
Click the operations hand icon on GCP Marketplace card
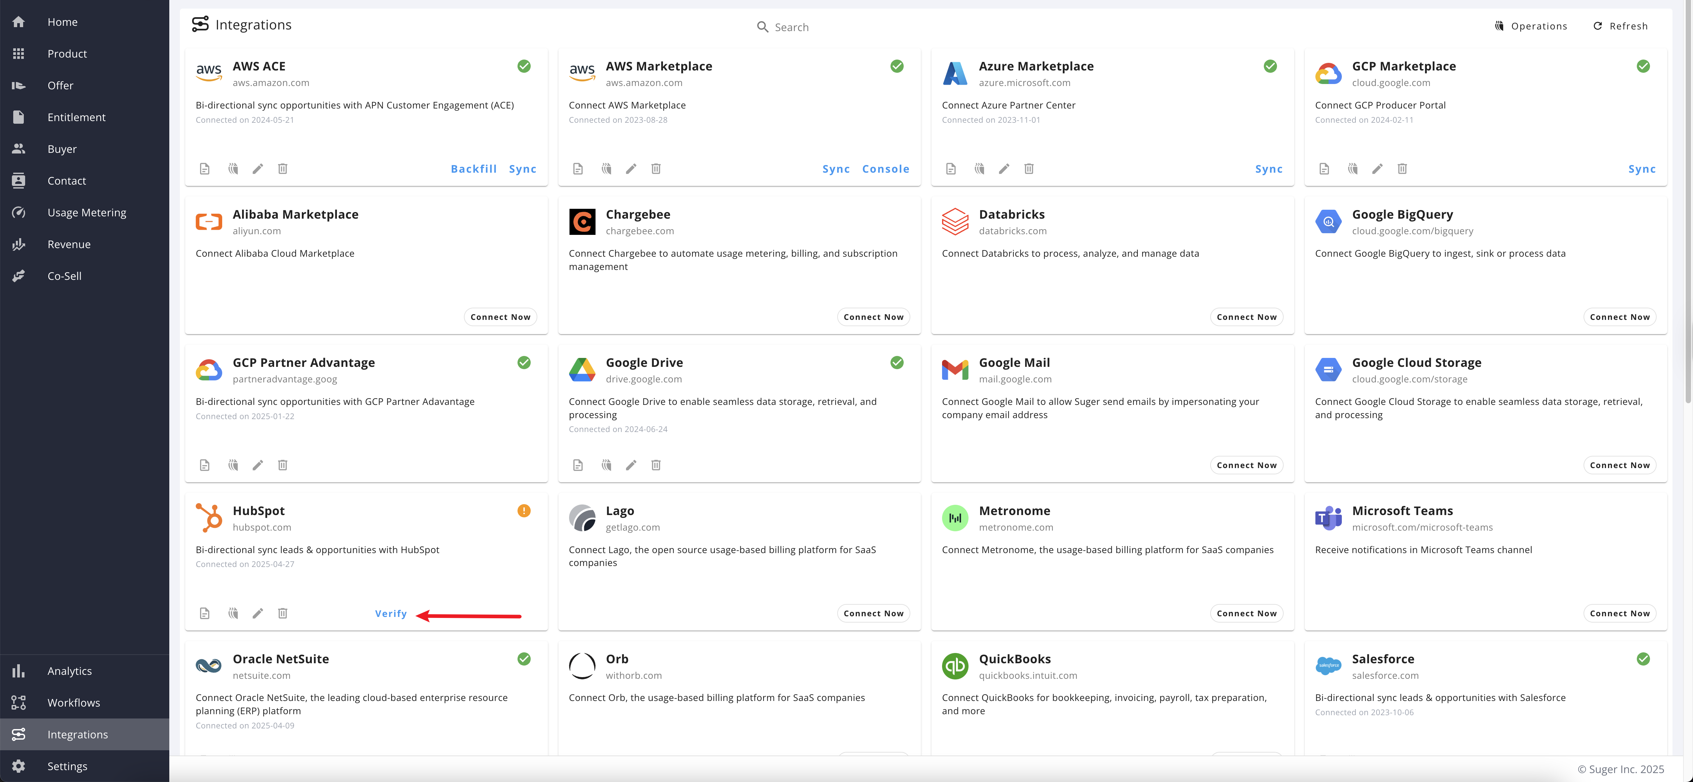coord(1352,169)
